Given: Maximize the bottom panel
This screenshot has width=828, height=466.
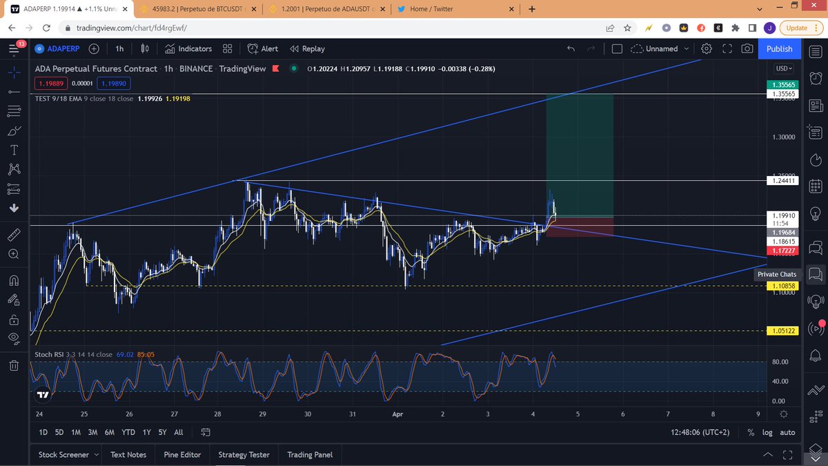Looking at the screenshot, I should click(x=788, y=454).
